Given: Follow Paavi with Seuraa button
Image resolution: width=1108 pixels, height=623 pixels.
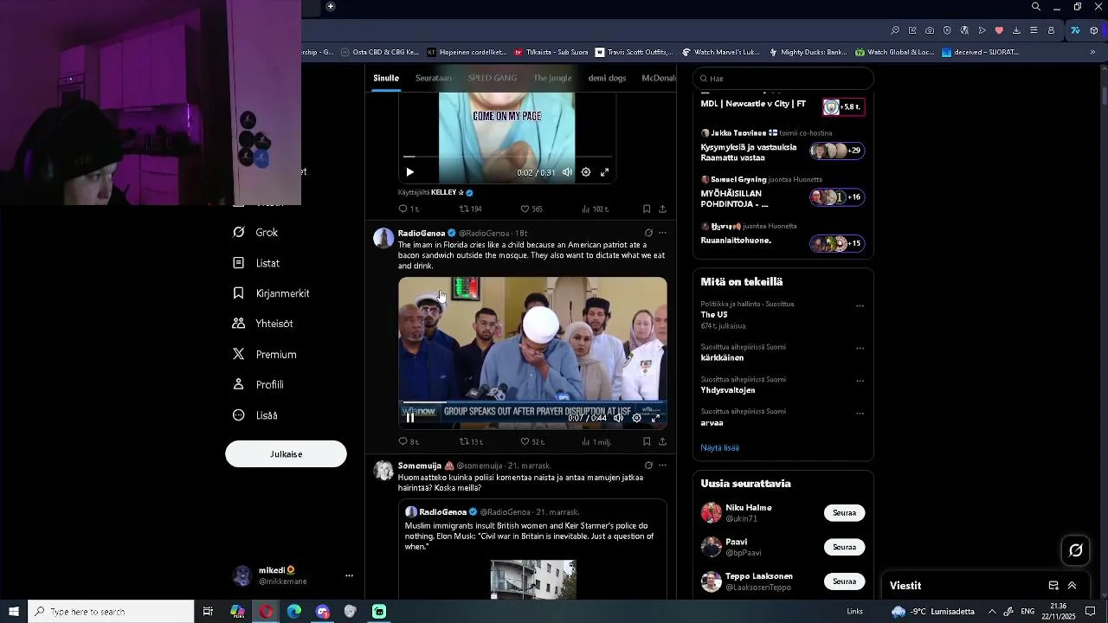Looking at the screenshot, I should [844, 547].
